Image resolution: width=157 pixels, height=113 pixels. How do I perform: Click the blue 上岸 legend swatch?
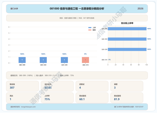click(90, 28)
